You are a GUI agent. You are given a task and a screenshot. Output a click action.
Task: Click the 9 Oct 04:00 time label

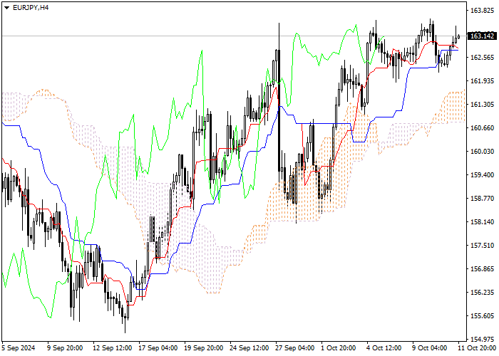[430, 348]
